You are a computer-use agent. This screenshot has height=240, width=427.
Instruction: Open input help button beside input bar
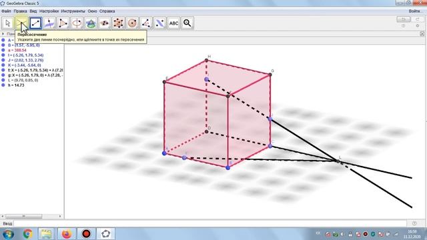pyautogui.click(x=414, y=224)
